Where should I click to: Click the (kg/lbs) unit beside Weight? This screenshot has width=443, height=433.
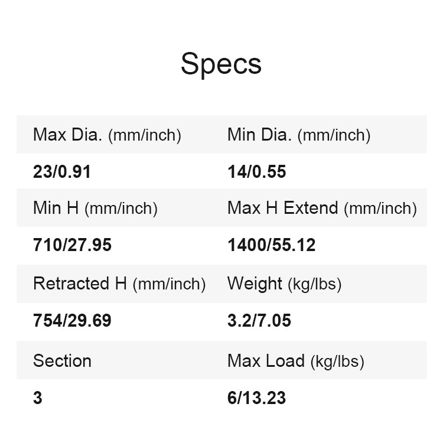[315, 285]
